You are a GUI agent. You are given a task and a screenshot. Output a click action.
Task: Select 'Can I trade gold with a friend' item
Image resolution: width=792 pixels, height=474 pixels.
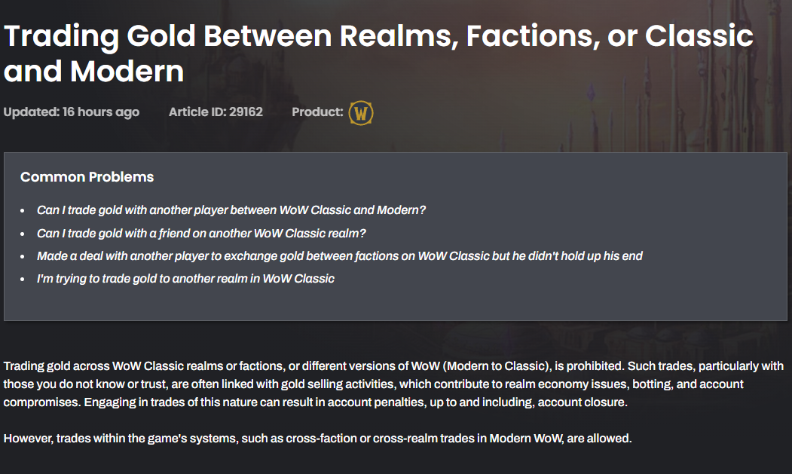201,234
